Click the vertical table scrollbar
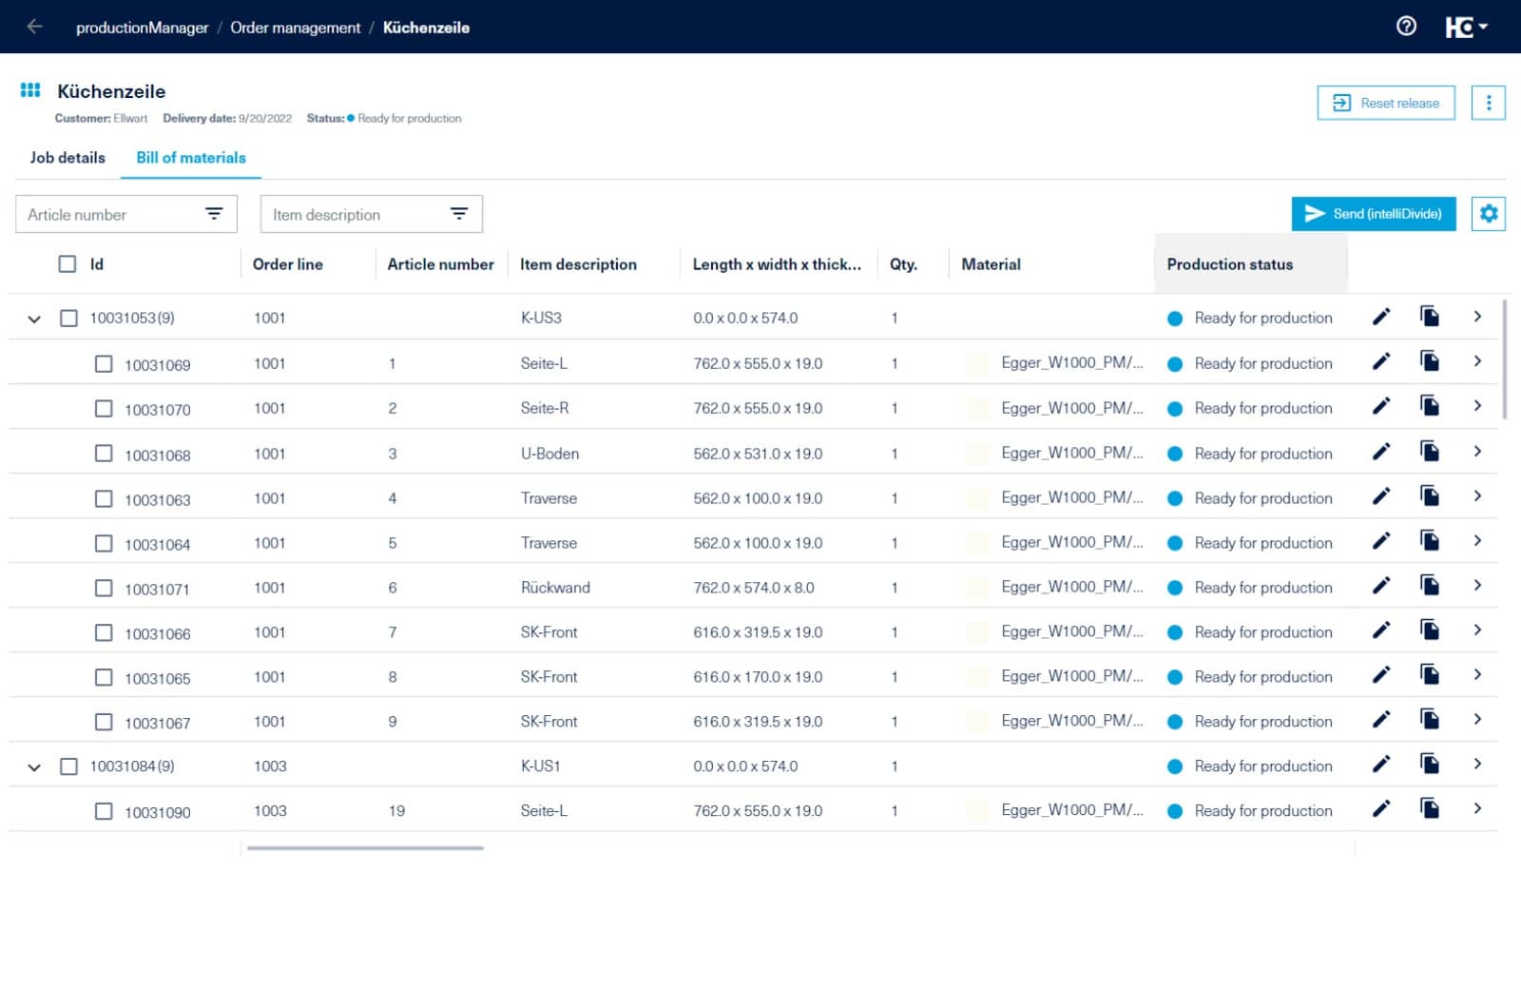Image resolution: width=1521 pixels, height=989 pixels. [x=1505, y=359]
